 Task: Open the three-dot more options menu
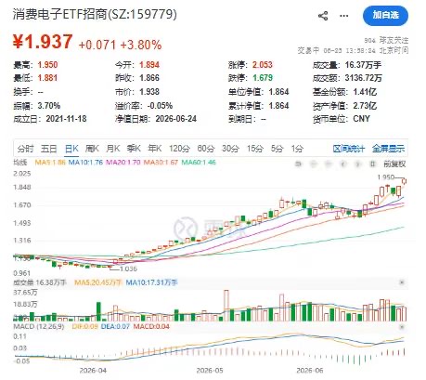pos(344,16)
